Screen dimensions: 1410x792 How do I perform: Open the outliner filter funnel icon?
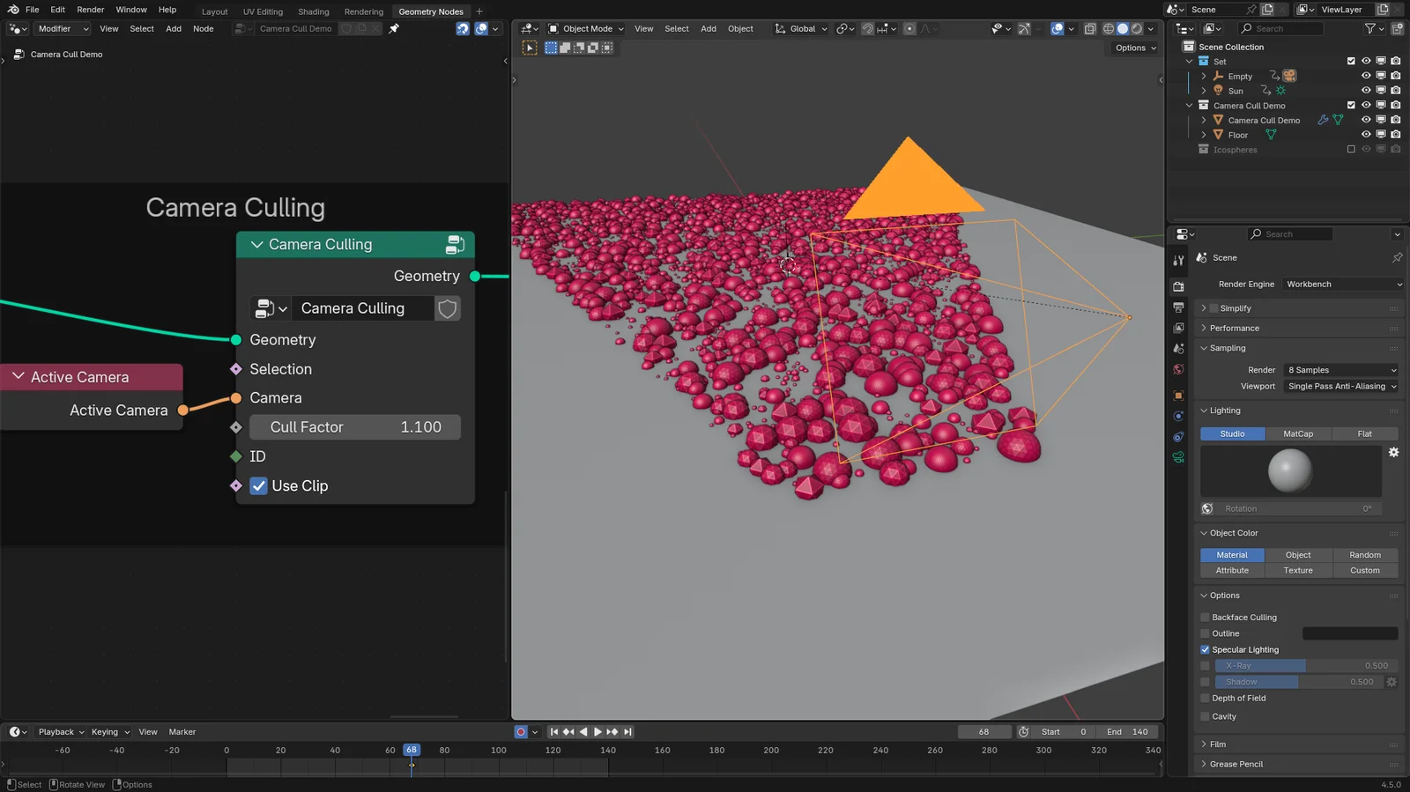[1370, 29]
